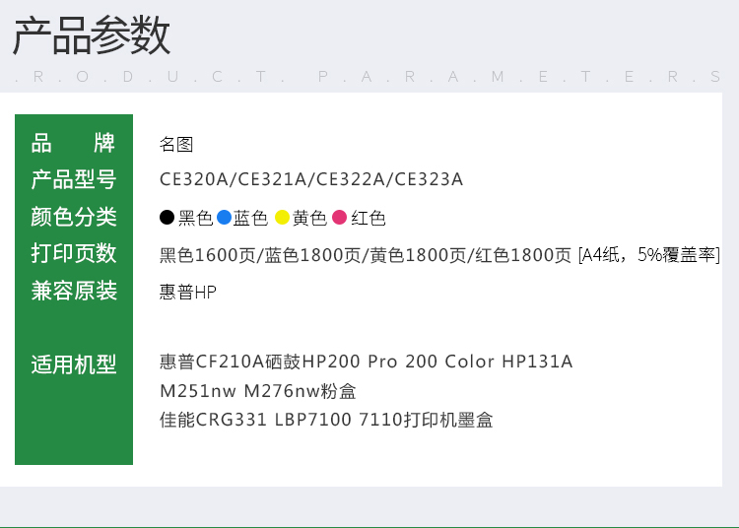
Task: Select the 佳能CRG331 LBP7100 line
Action: (x=326, y=420)
